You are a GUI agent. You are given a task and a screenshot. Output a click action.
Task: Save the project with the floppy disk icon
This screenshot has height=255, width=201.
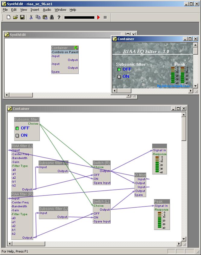[22, 17]
